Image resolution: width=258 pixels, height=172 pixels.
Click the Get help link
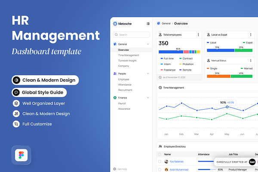pos(122,169)
